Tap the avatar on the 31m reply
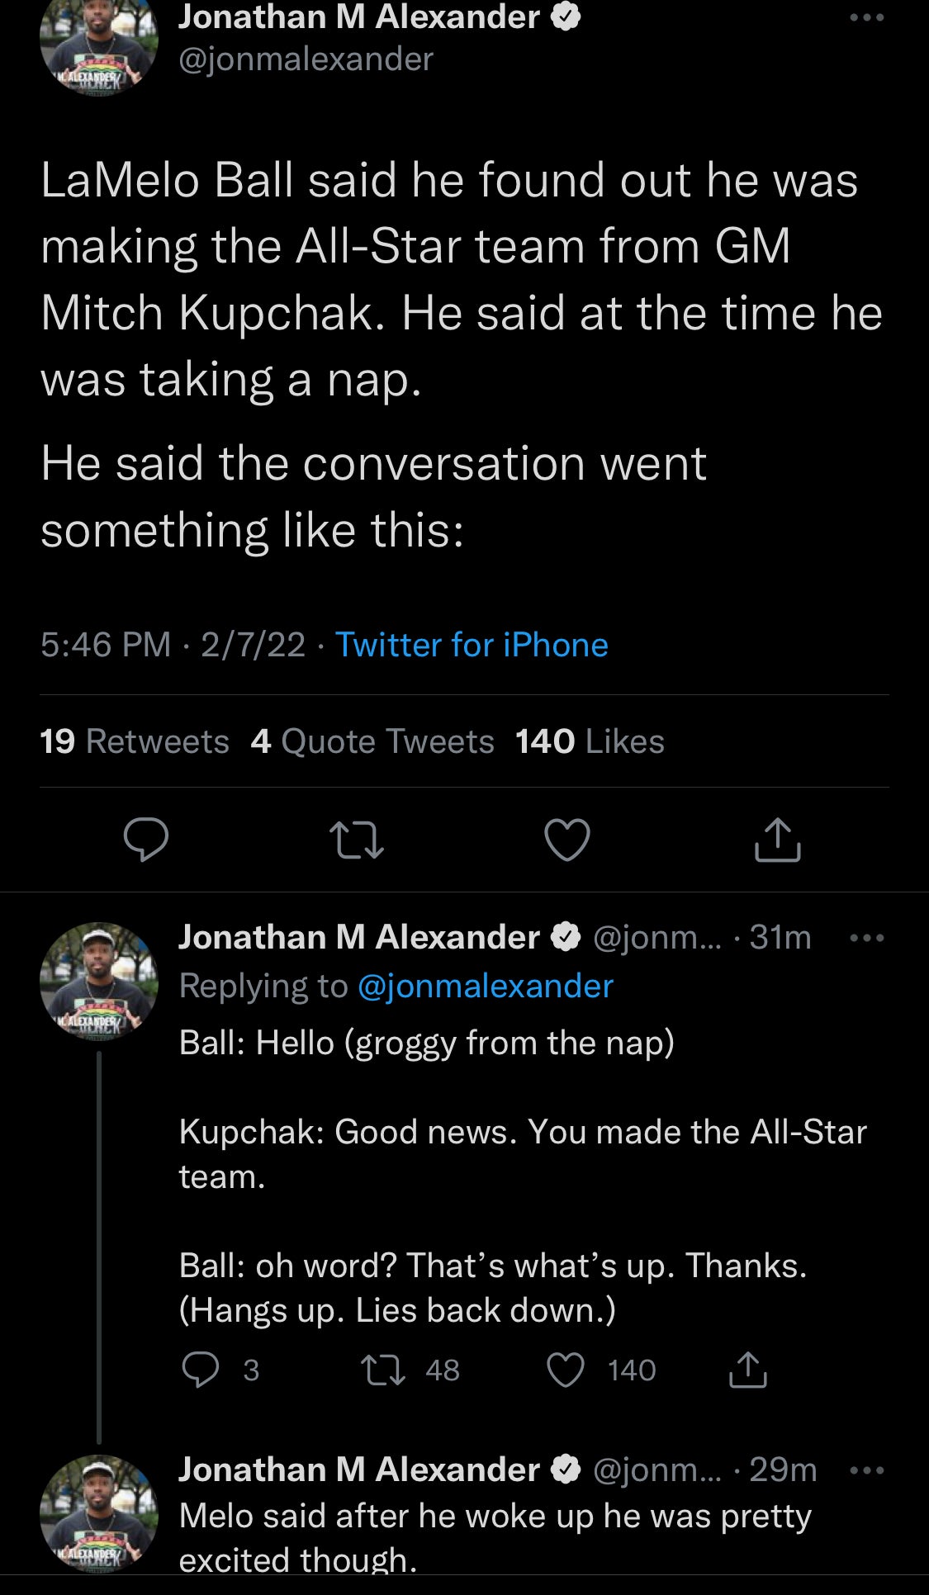 pyautogui.click(x=99, y=981)
